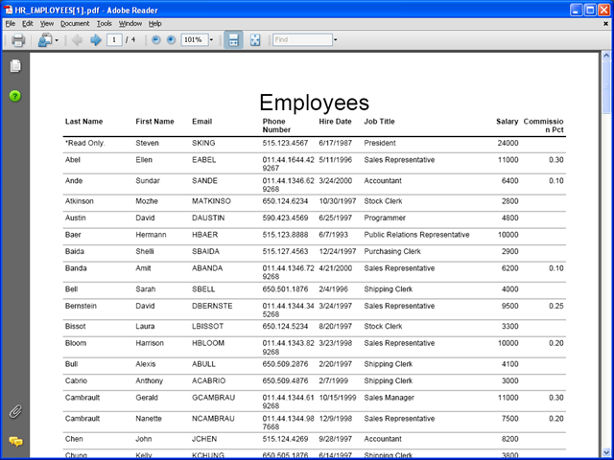The image size is (614, 460).
Task: Open the Comments panel icon
Action: tap(15, 442)
